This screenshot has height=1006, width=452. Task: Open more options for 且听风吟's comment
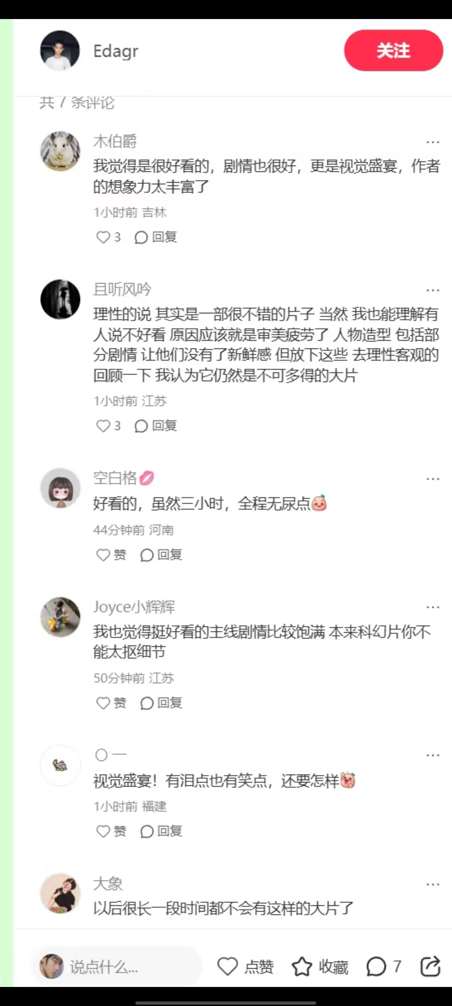click(433, 290)
